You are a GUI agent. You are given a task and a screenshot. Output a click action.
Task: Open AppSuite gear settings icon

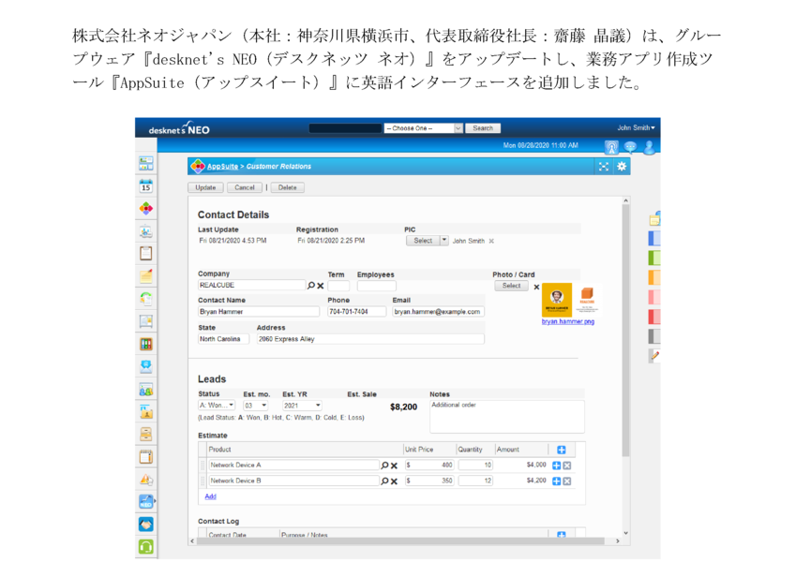(x=622, y=167)
